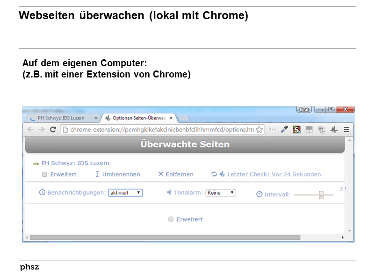The image size is (374, 280).
Task: Open the Benachrichtigungen 'aktiviert' dropdown
Action: 125,192
